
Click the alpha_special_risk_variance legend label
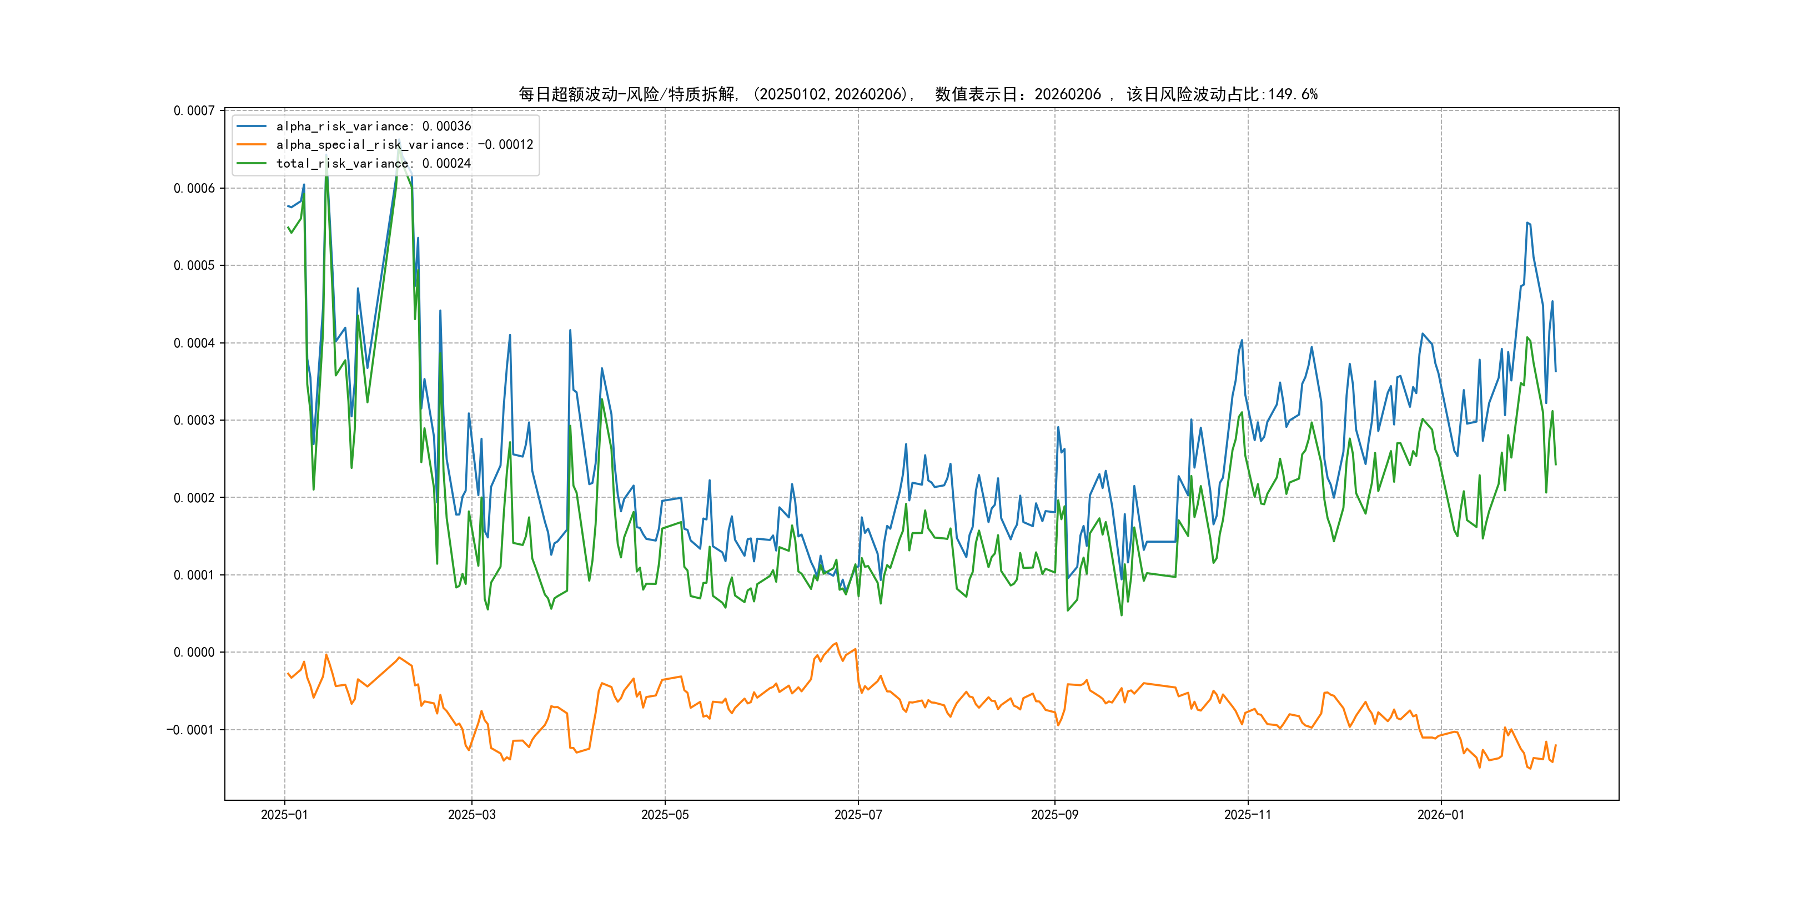point(404,144)
